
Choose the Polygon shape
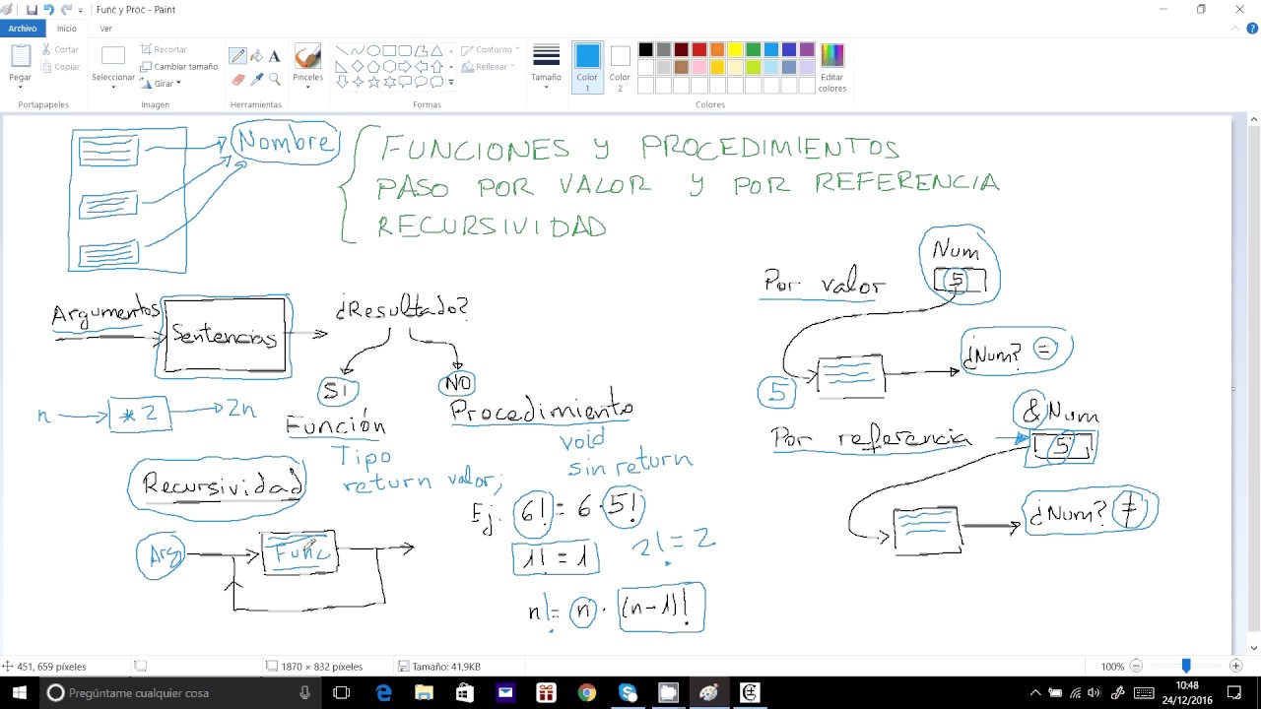coord(421,50)
